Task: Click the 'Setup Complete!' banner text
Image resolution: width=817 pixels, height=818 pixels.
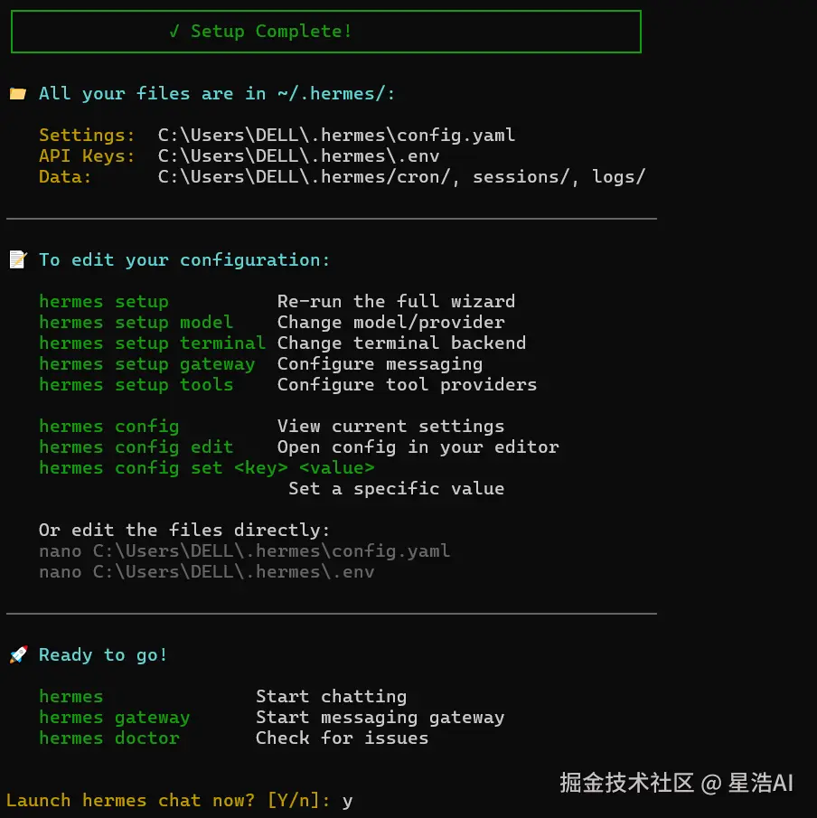Action: click(x=271, y=32)
